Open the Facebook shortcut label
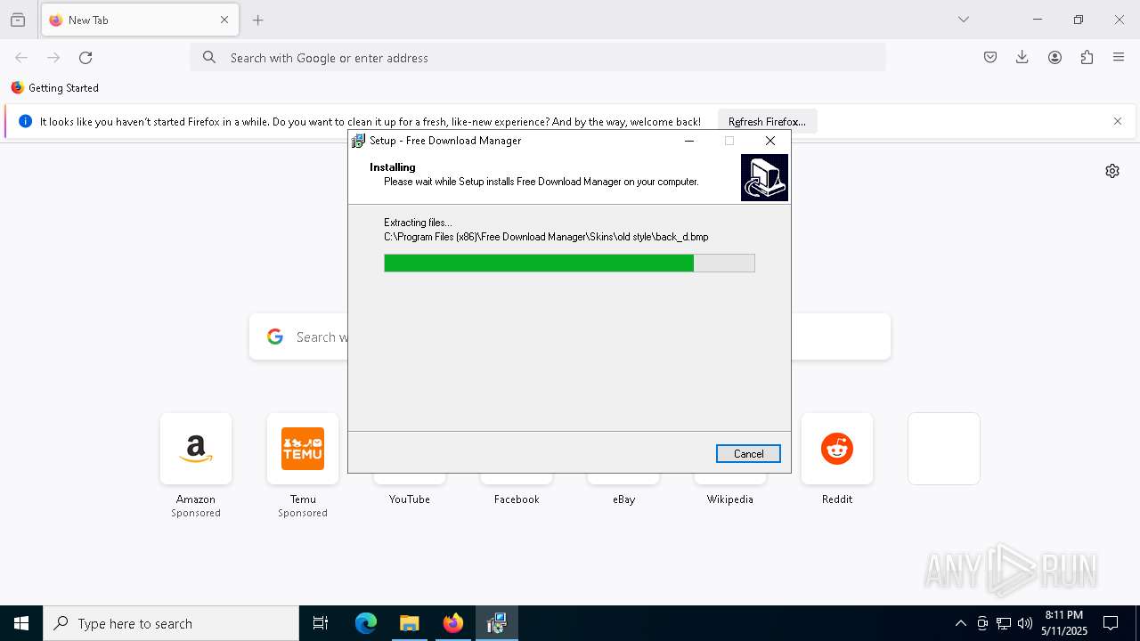This screenshot has width=1140, height=641. coord(517,499)
